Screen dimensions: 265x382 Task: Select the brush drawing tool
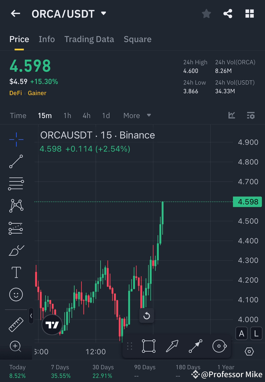[x=16, y=250]
